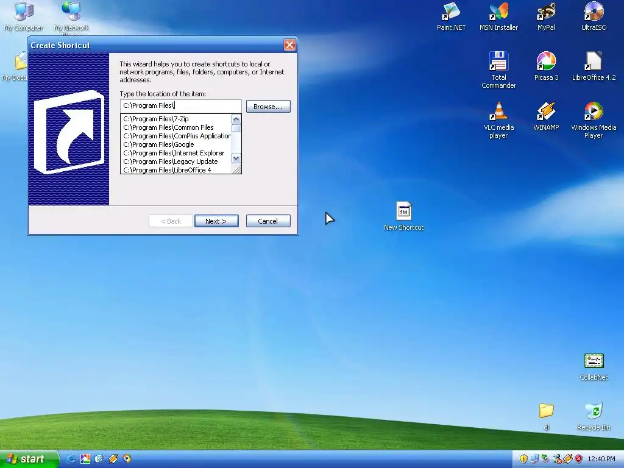Click the network connection tray icon
This screenshot has height=468, width=624.
(535, 459)
